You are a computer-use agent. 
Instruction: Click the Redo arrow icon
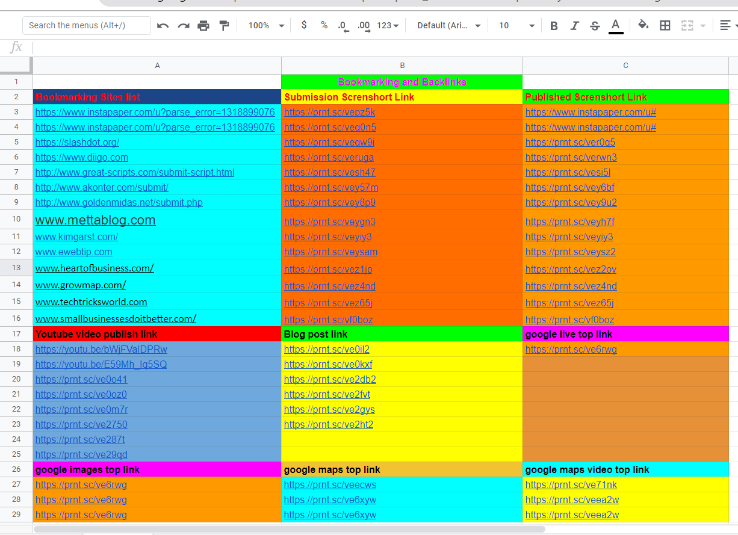tap(183, 25)
